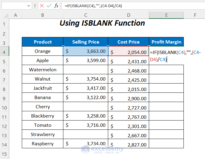Click the Walnut product cell
The image size is (205, 159).
43,79
